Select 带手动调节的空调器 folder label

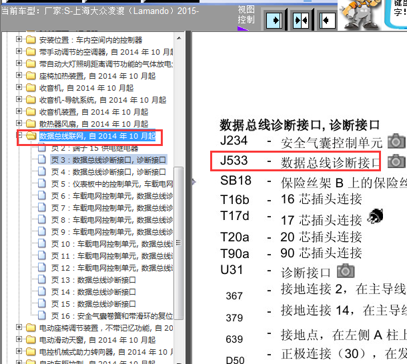(106, 52)
